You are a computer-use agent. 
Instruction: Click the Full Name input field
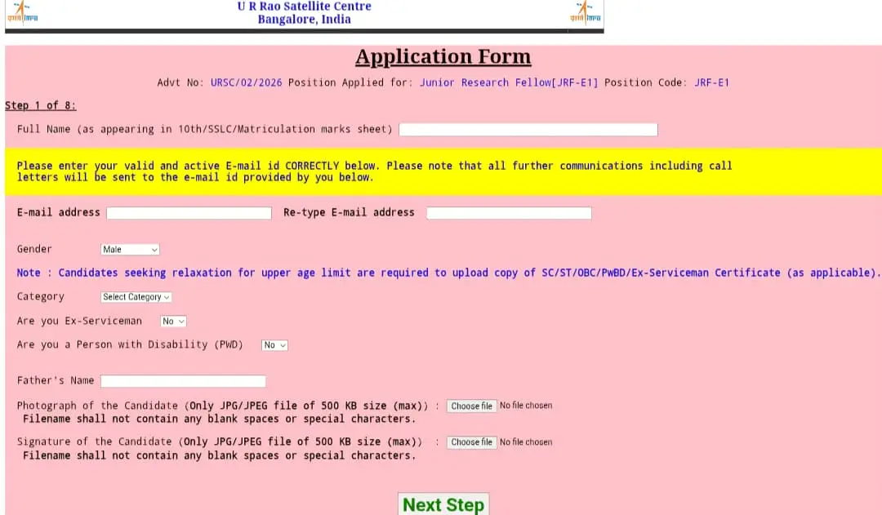coord(528,130)
